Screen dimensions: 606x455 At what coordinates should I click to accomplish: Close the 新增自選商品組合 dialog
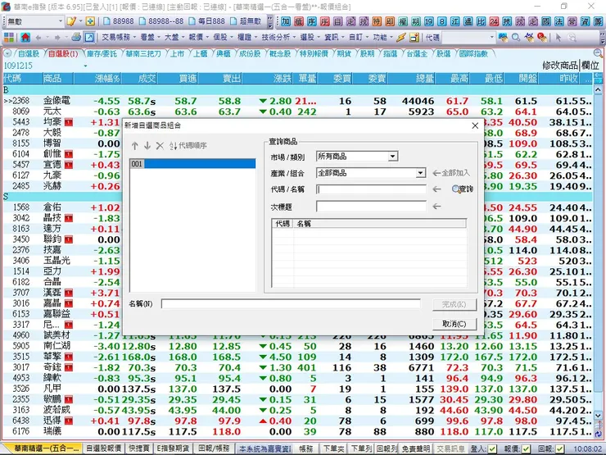tap(475, 125)
